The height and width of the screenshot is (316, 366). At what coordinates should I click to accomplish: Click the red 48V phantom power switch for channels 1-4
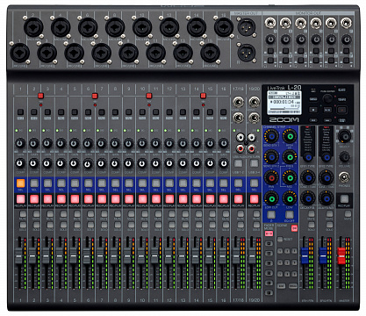(40, 96)
